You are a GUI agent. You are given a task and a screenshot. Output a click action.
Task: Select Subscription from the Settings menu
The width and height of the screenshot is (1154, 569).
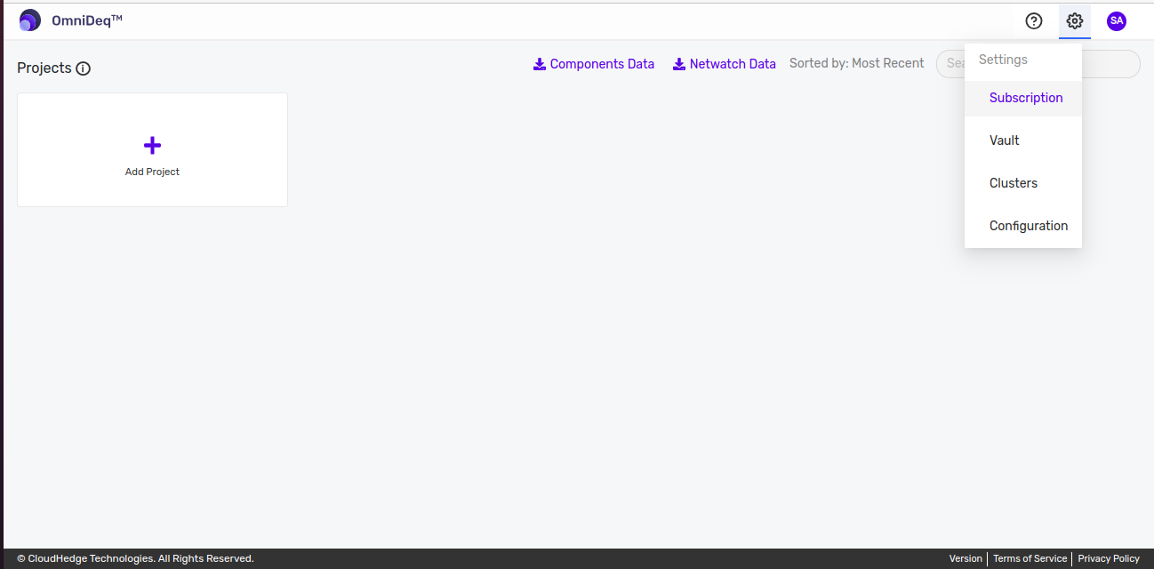click(1023, 98)
